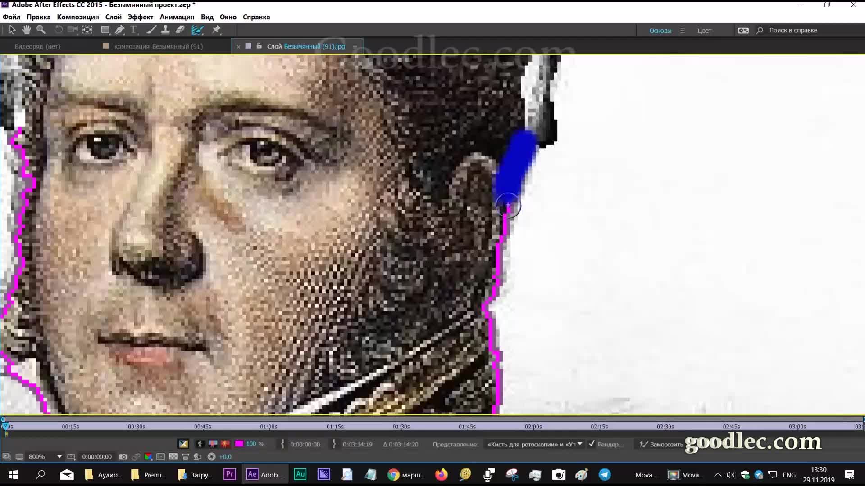865x486 pixels.
Task: Open the layer panel hamburger menu
Action: tap(355, 46)
